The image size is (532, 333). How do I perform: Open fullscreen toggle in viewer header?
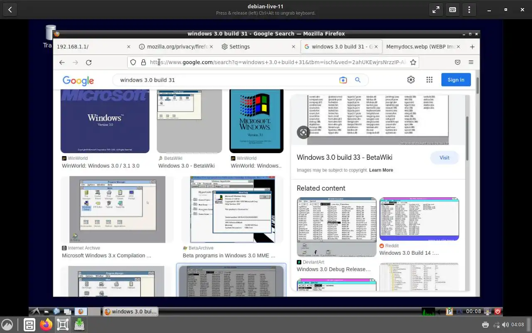click(x=436, y=10)
